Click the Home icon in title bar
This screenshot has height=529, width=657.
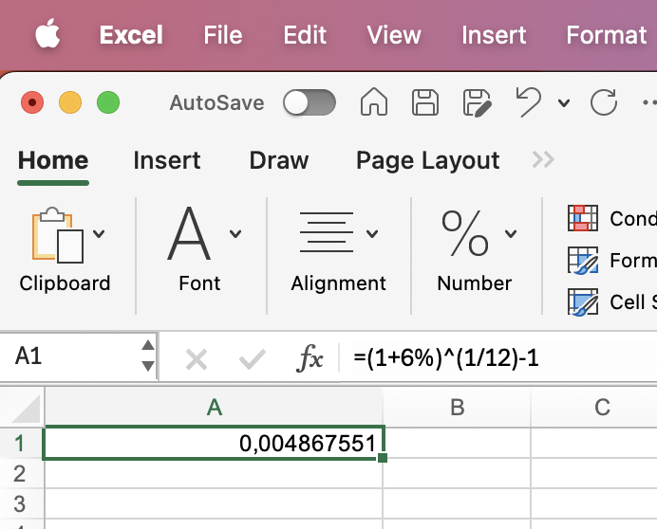click(x=374, y=102)
